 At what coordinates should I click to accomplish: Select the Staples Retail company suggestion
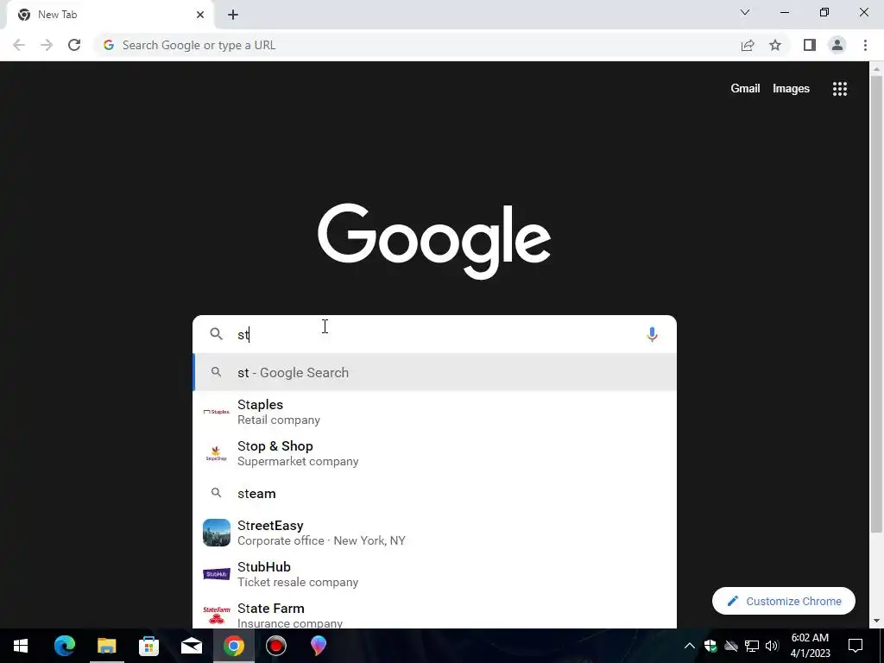pos(435,412)
